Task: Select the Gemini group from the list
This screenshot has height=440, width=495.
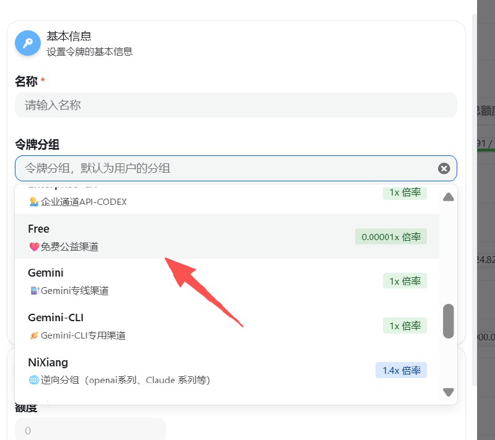Action: [186, 281]
